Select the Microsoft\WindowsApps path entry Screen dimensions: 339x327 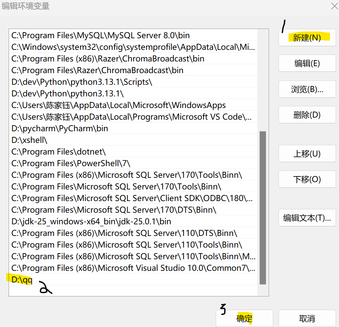(x=133, y=105)
